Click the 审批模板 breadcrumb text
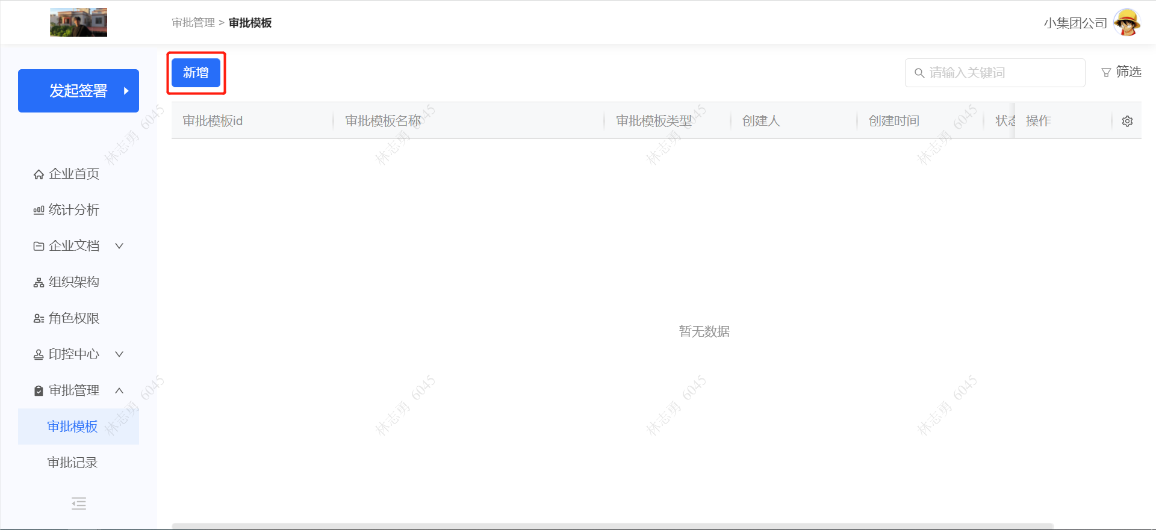 [x=250, y=23]
